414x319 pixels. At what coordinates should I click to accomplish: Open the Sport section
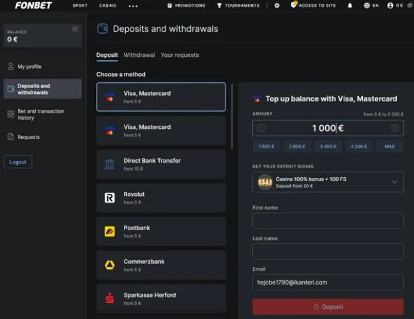tap(80, 6)
